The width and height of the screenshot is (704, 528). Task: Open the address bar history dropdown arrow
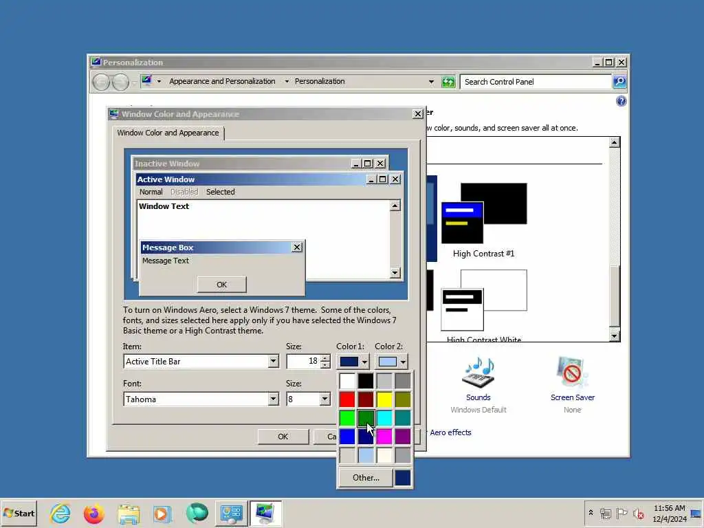click(431, 82)
